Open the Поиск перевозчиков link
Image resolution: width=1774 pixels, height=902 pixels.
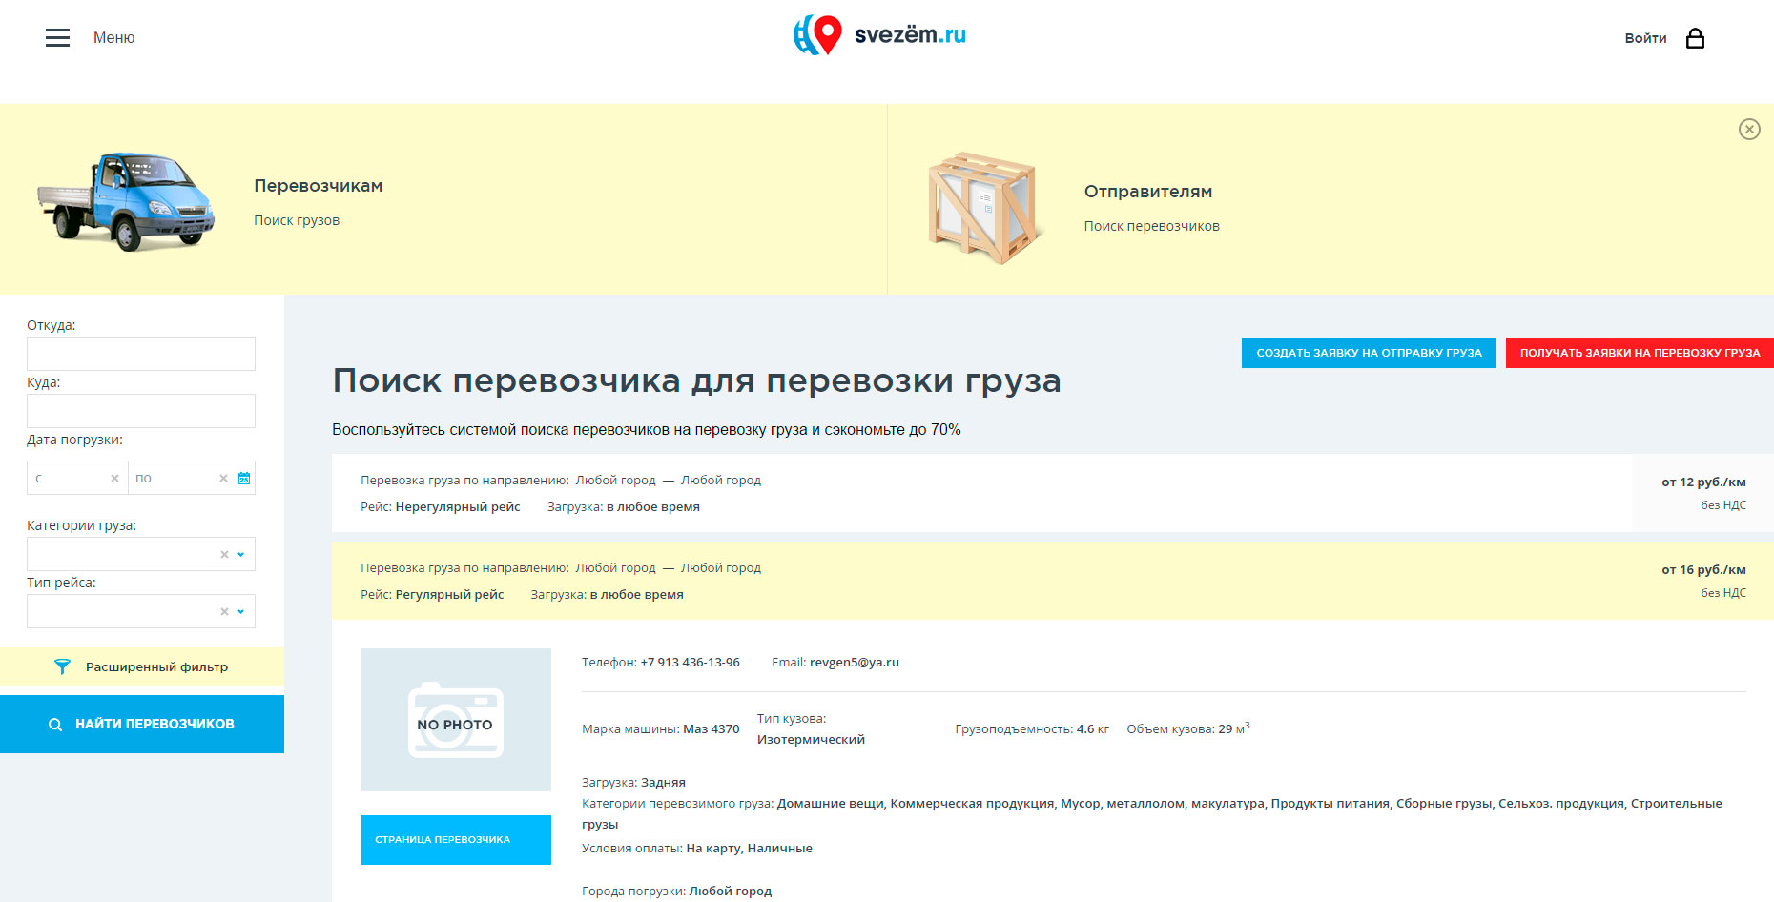click(x=1151, y=226)
